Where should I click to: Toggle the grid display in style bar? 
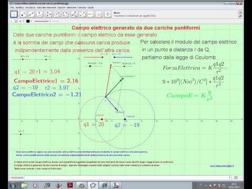[16, 22]
